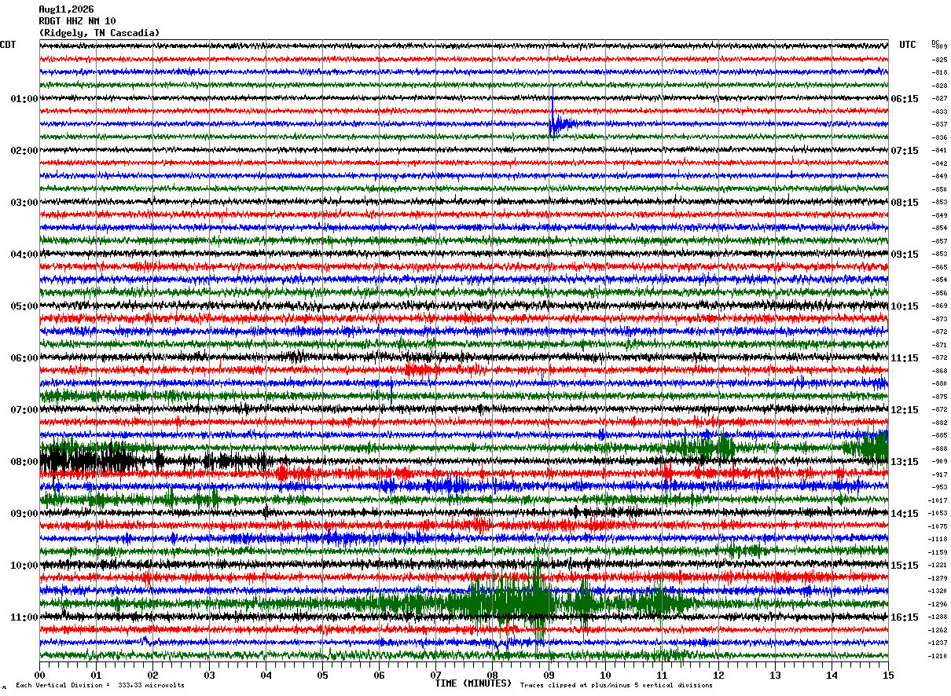This screenshot has width=951, height=696.
Task: Click the 07:15 UTC time label
Action: coord(905,151)
